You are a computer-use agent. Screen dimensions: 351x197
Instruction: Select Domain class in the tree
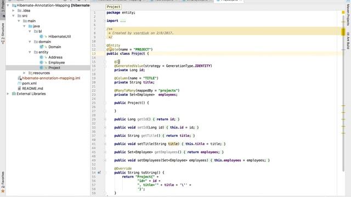[x=55, y=47]
